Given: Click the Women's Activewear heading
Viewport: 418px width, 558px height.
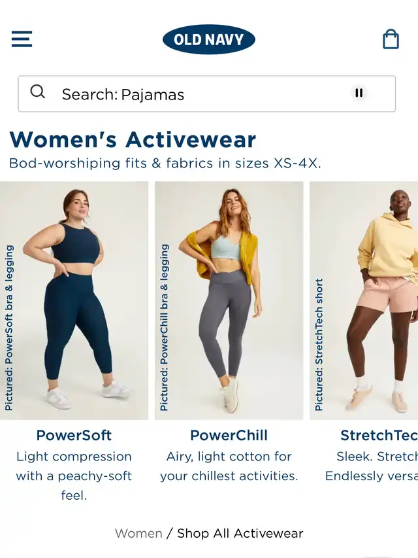Looking at the screenshot, I should (133, 139).
